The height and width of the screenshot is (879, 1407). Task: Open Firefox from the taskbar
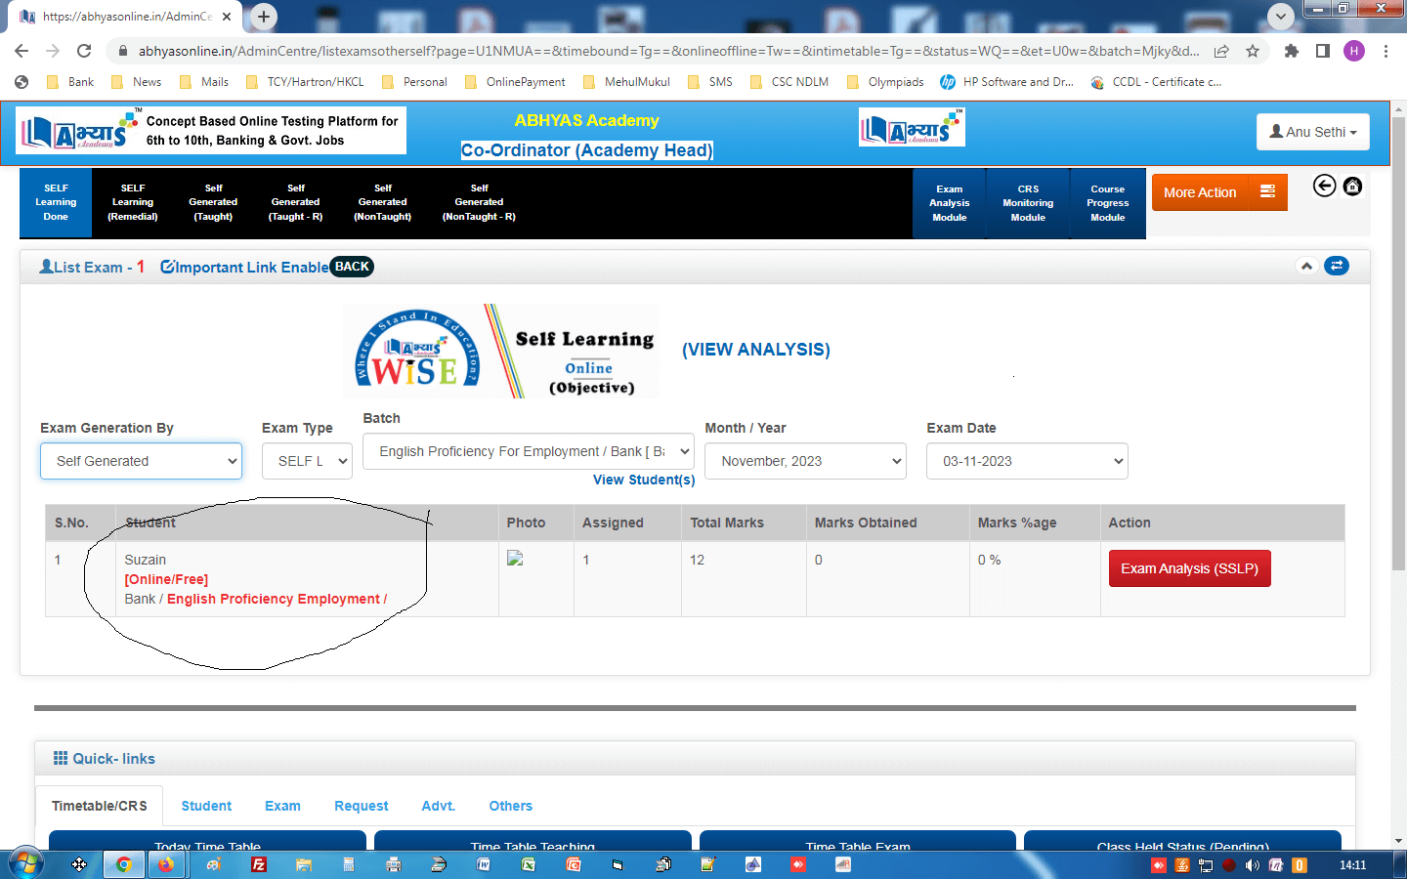(166, 864)
